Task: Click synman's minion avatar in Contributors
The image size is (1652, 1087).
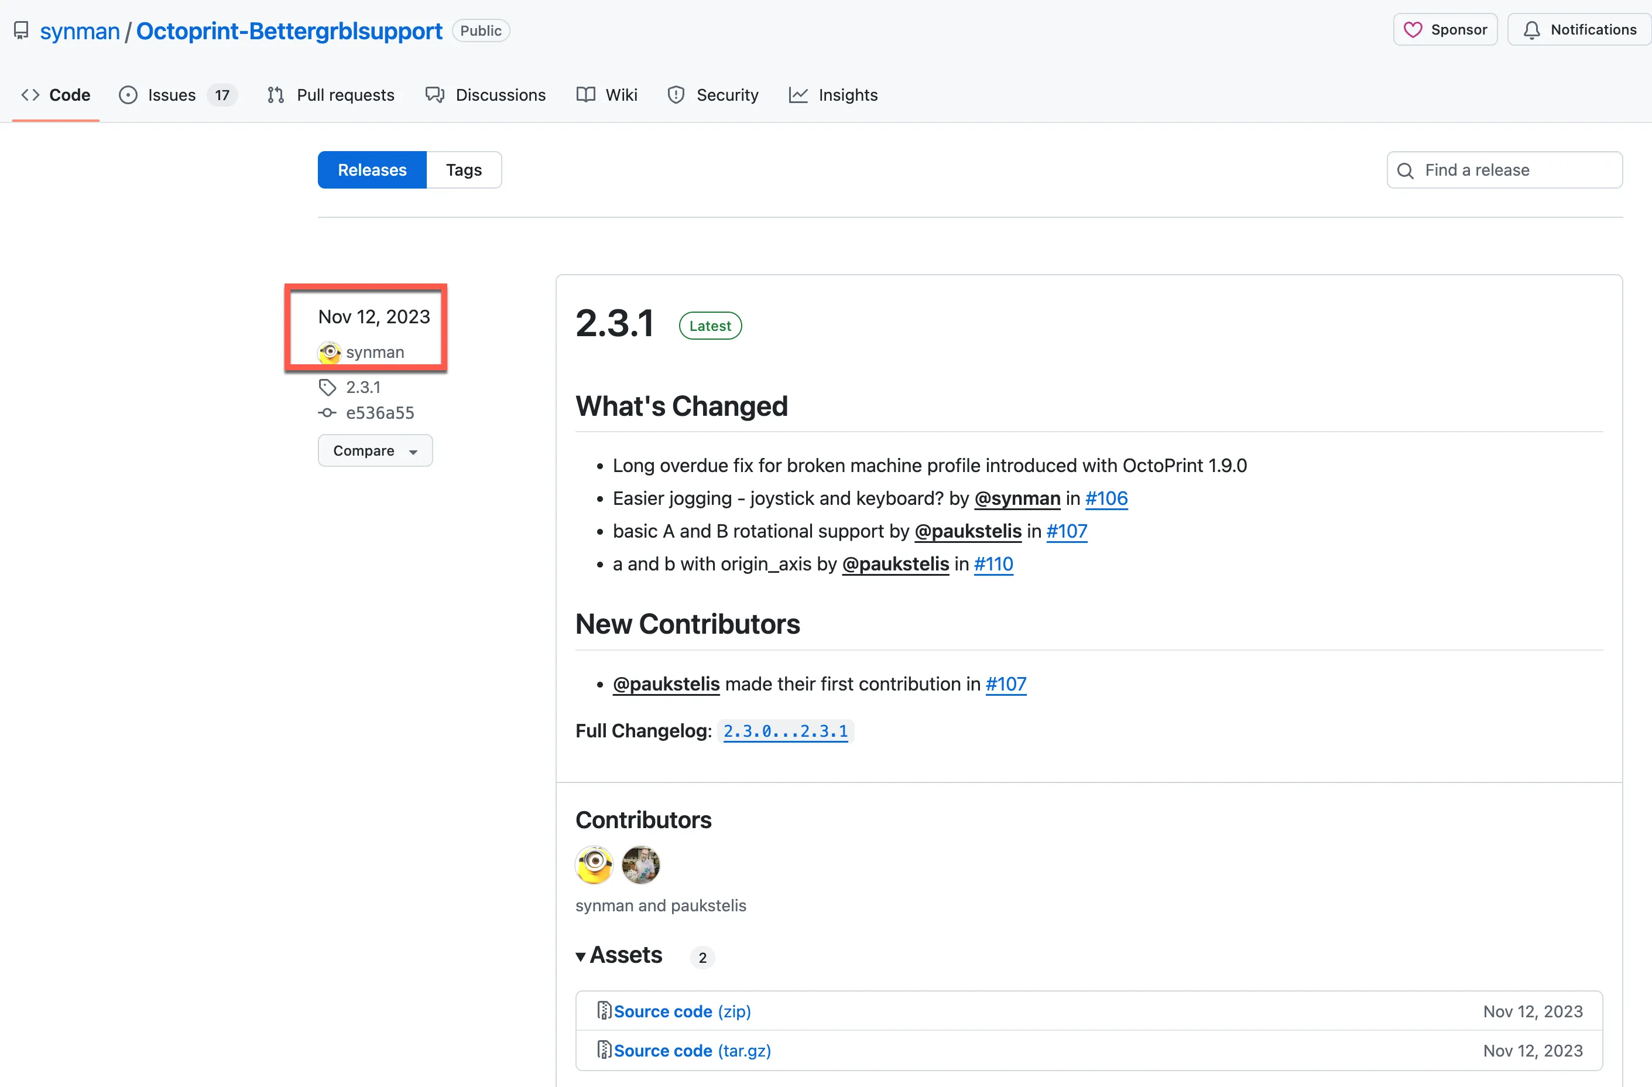Action: pos(594,864)
